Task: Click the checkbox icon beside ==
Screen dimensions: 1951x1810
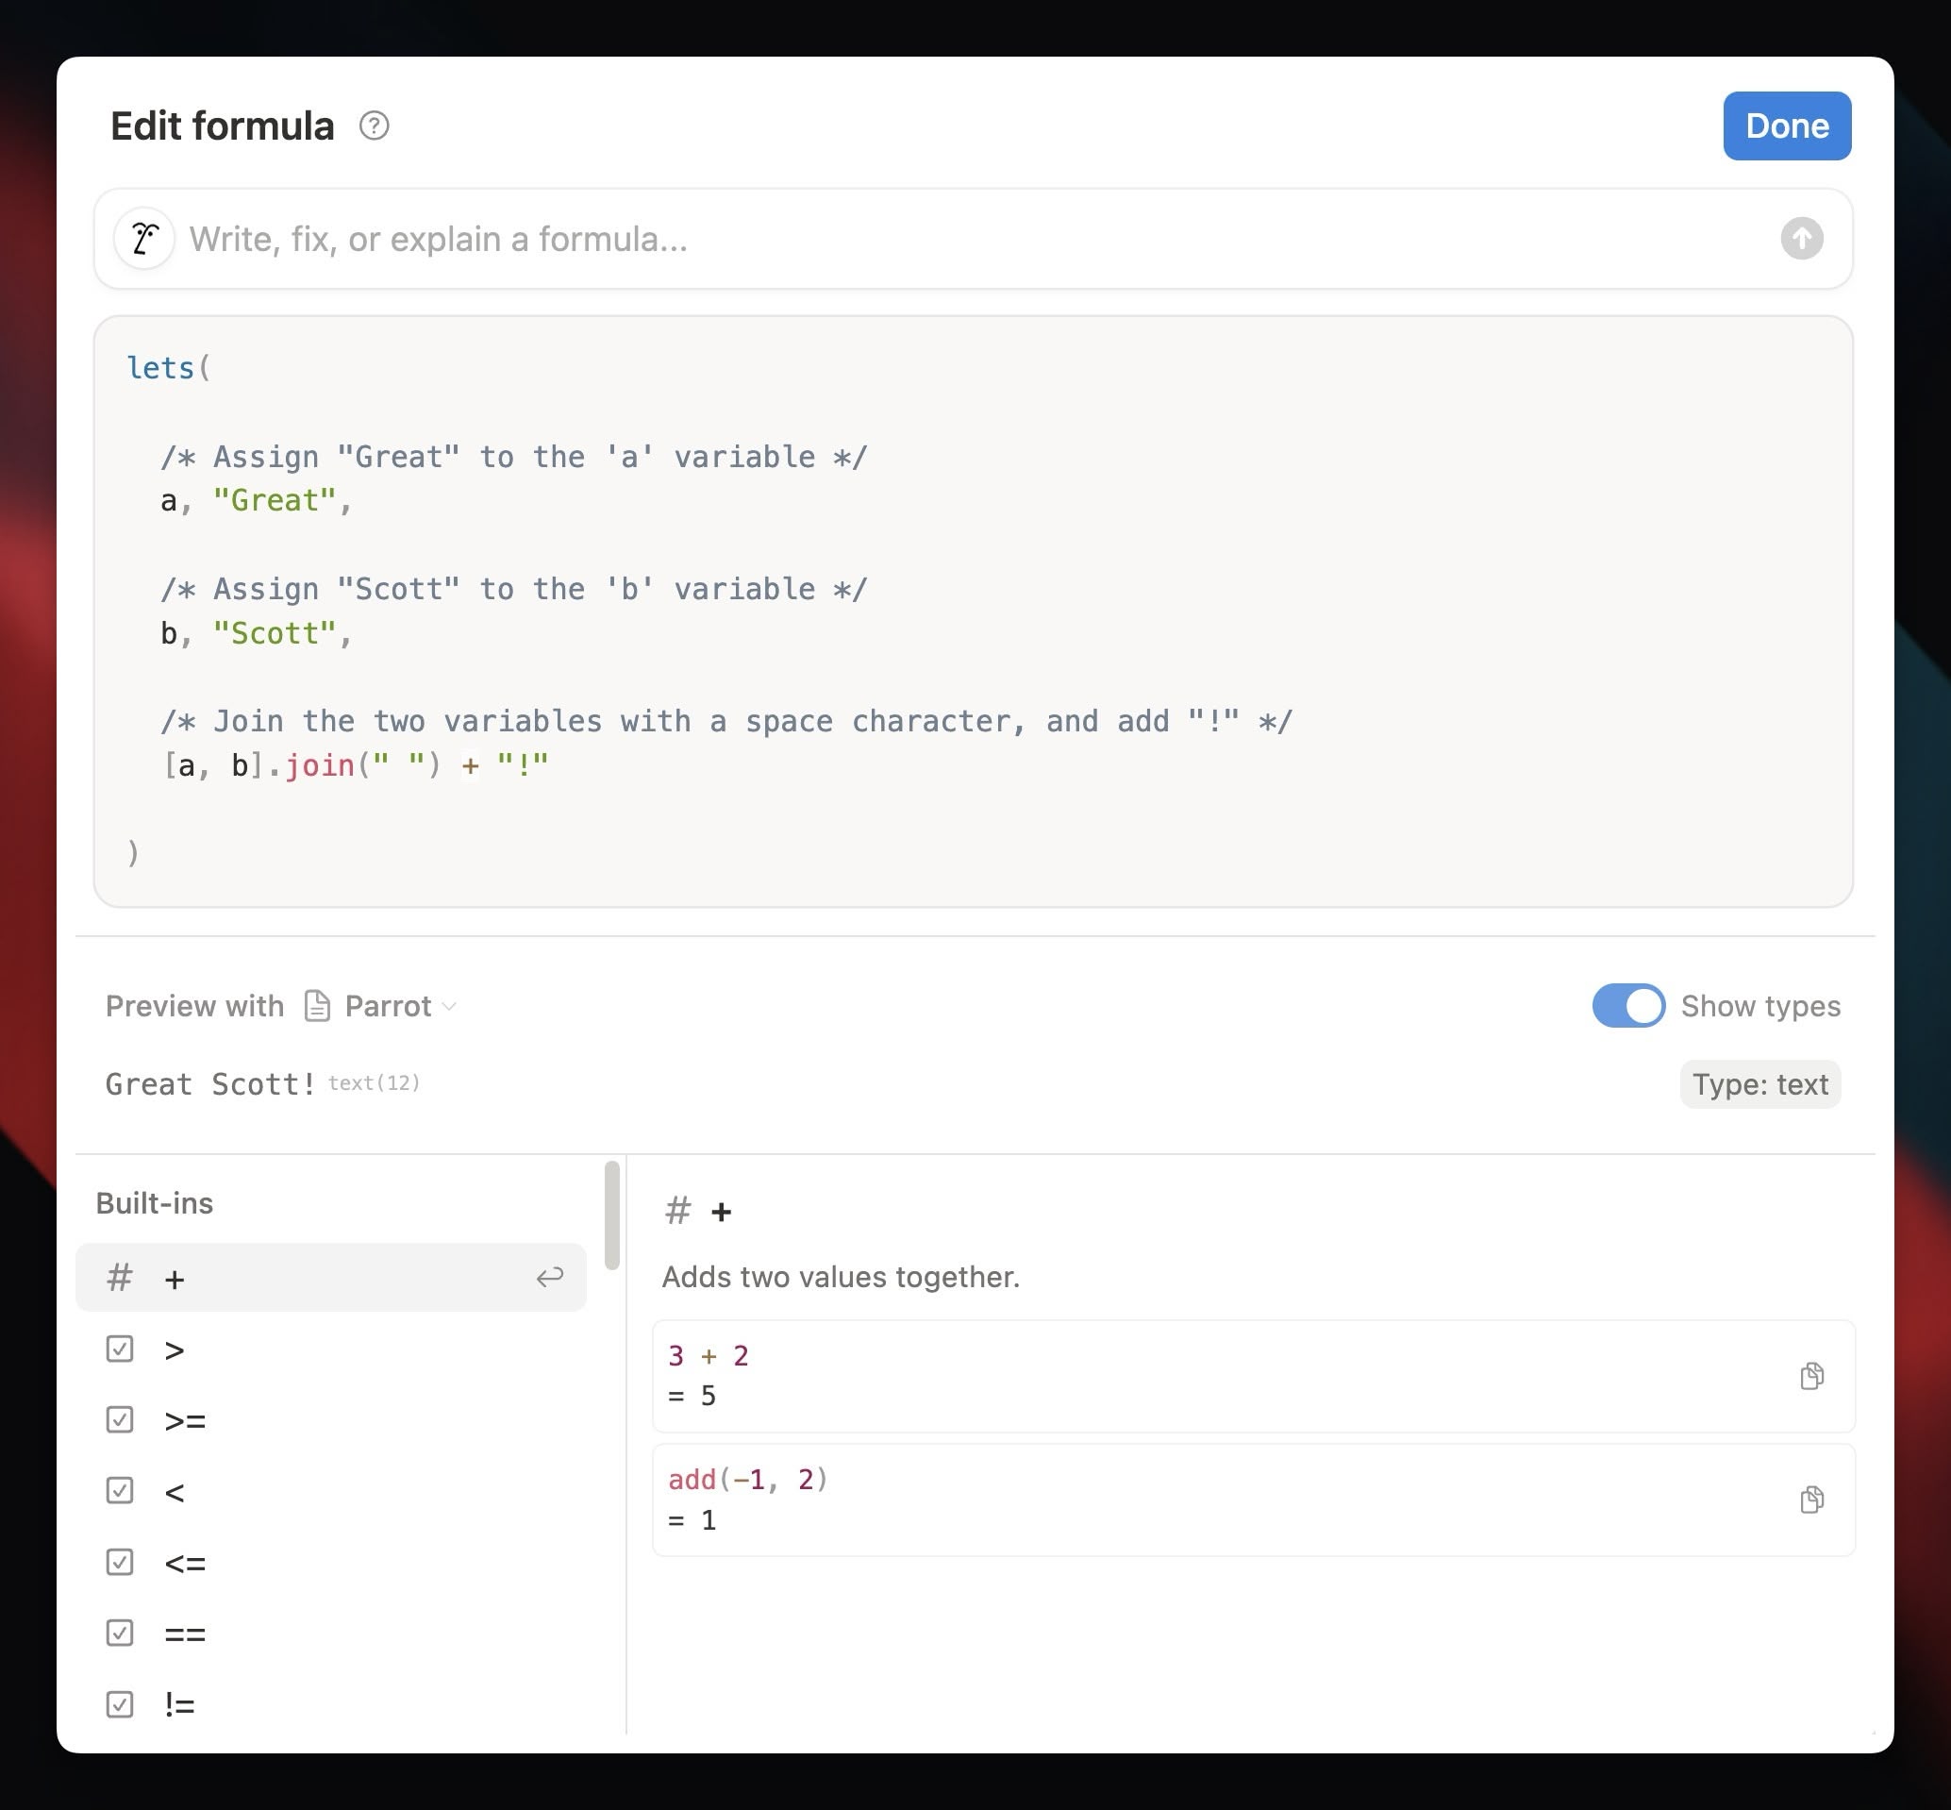Action: point(120,1633)
